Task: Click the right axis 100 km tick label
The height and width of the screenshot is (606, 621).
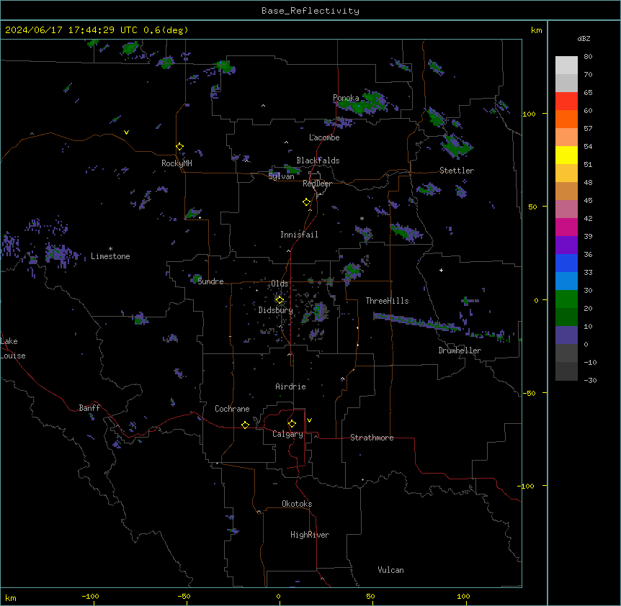Action: coord(529,114)
